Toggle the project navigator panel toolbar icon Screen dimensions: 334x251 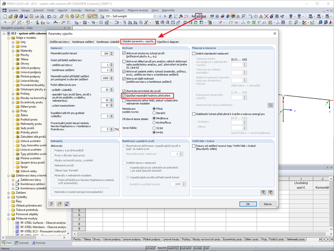point(90,16)
